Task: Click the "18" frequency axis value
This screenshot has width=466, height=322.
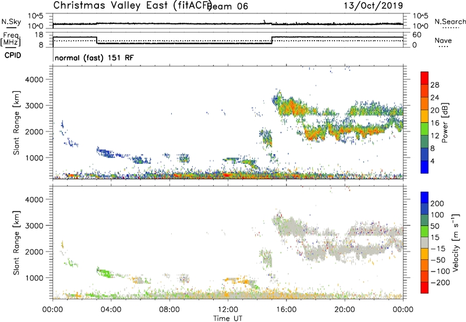Action: click(38, 35)
